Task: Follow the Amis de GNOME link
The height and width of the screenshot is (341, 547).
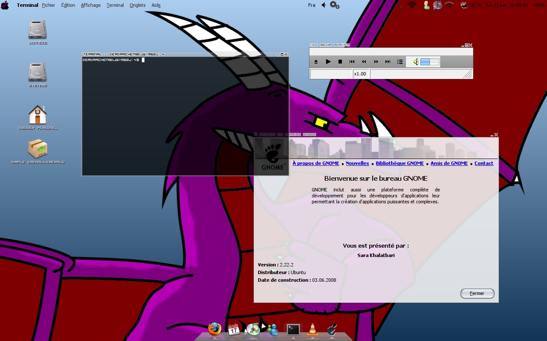Action: click(x=449, y=163)
